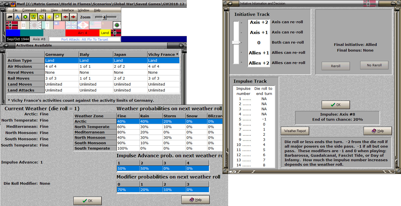Screen dimensions: 401x206
Task: Click the yellow Land indicator
Action: (105, 33)
